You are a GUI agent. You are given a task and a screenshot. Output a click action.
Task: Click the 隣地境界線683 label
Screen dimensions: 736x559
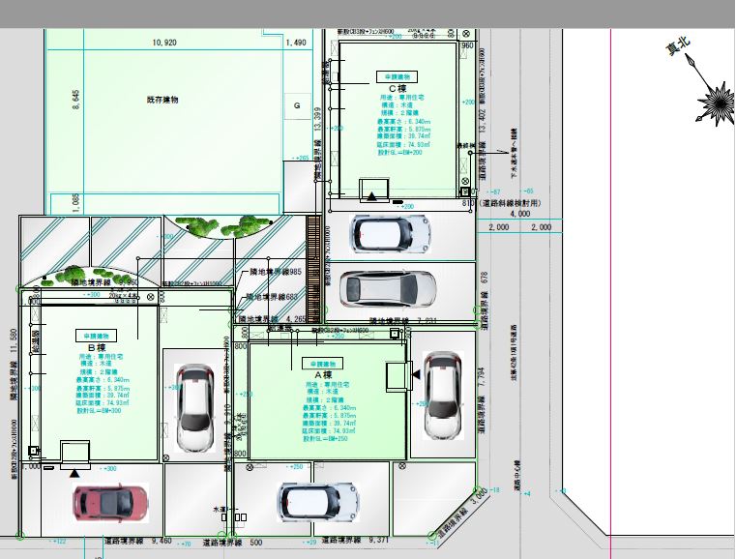pos(272,297)
